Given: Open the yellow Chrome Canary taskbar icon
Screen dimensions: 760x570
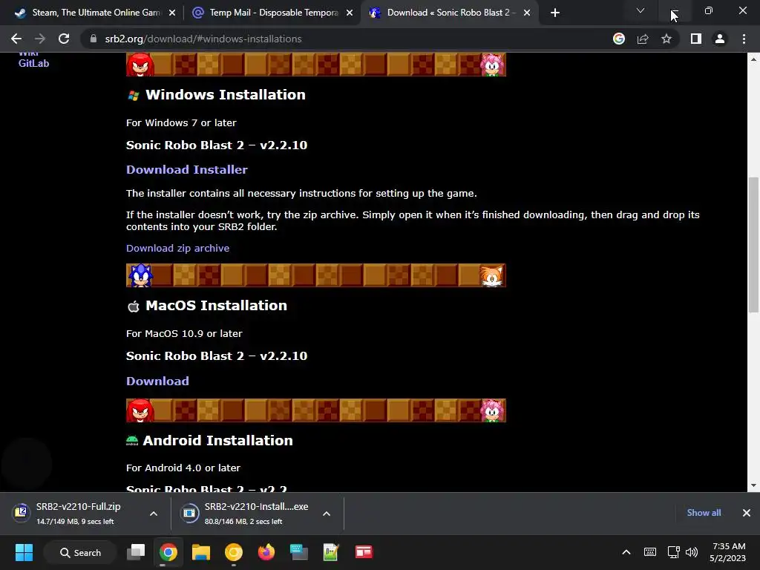Looking at the screenshot, I should click(x=234, y=552).
